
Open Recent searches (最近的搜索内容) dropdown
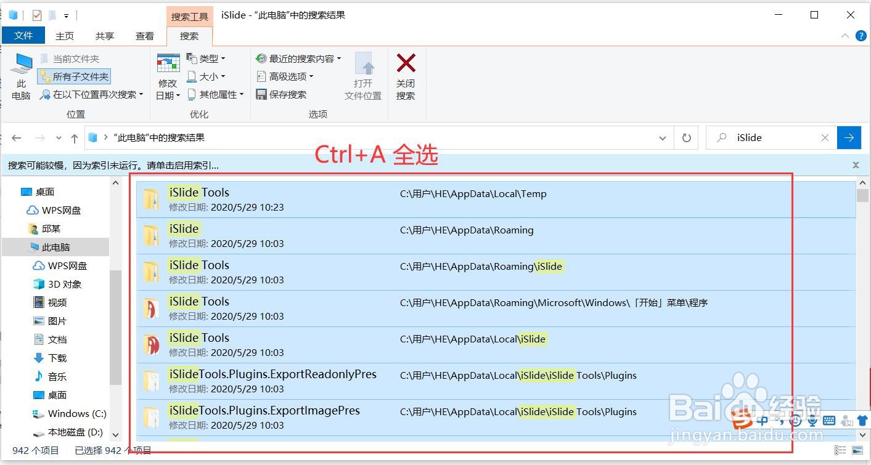[298, 59]
